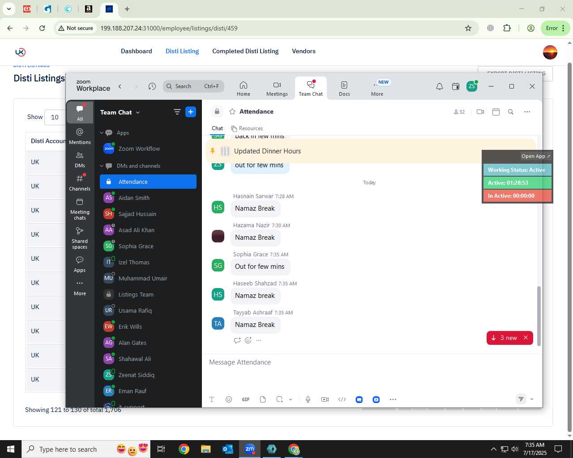Open Mentions in Zoom sidebar
The height and width of the screenshot is (458, 573).
(x=80, y=136)
